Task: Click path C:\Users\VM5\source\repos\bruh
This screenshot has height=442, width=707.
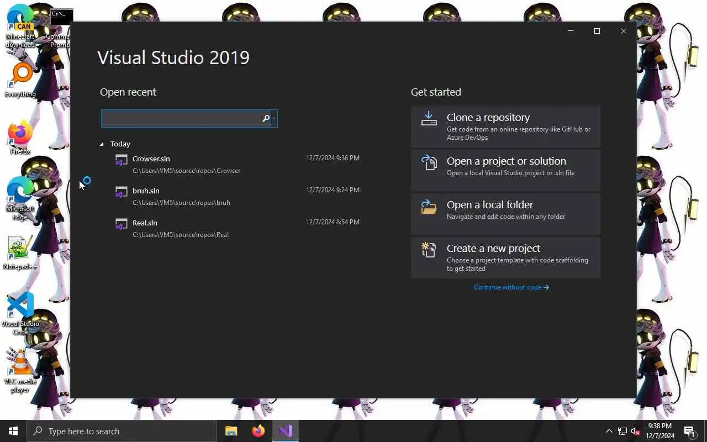Action: pyautogui.click(x=181, y=203)
